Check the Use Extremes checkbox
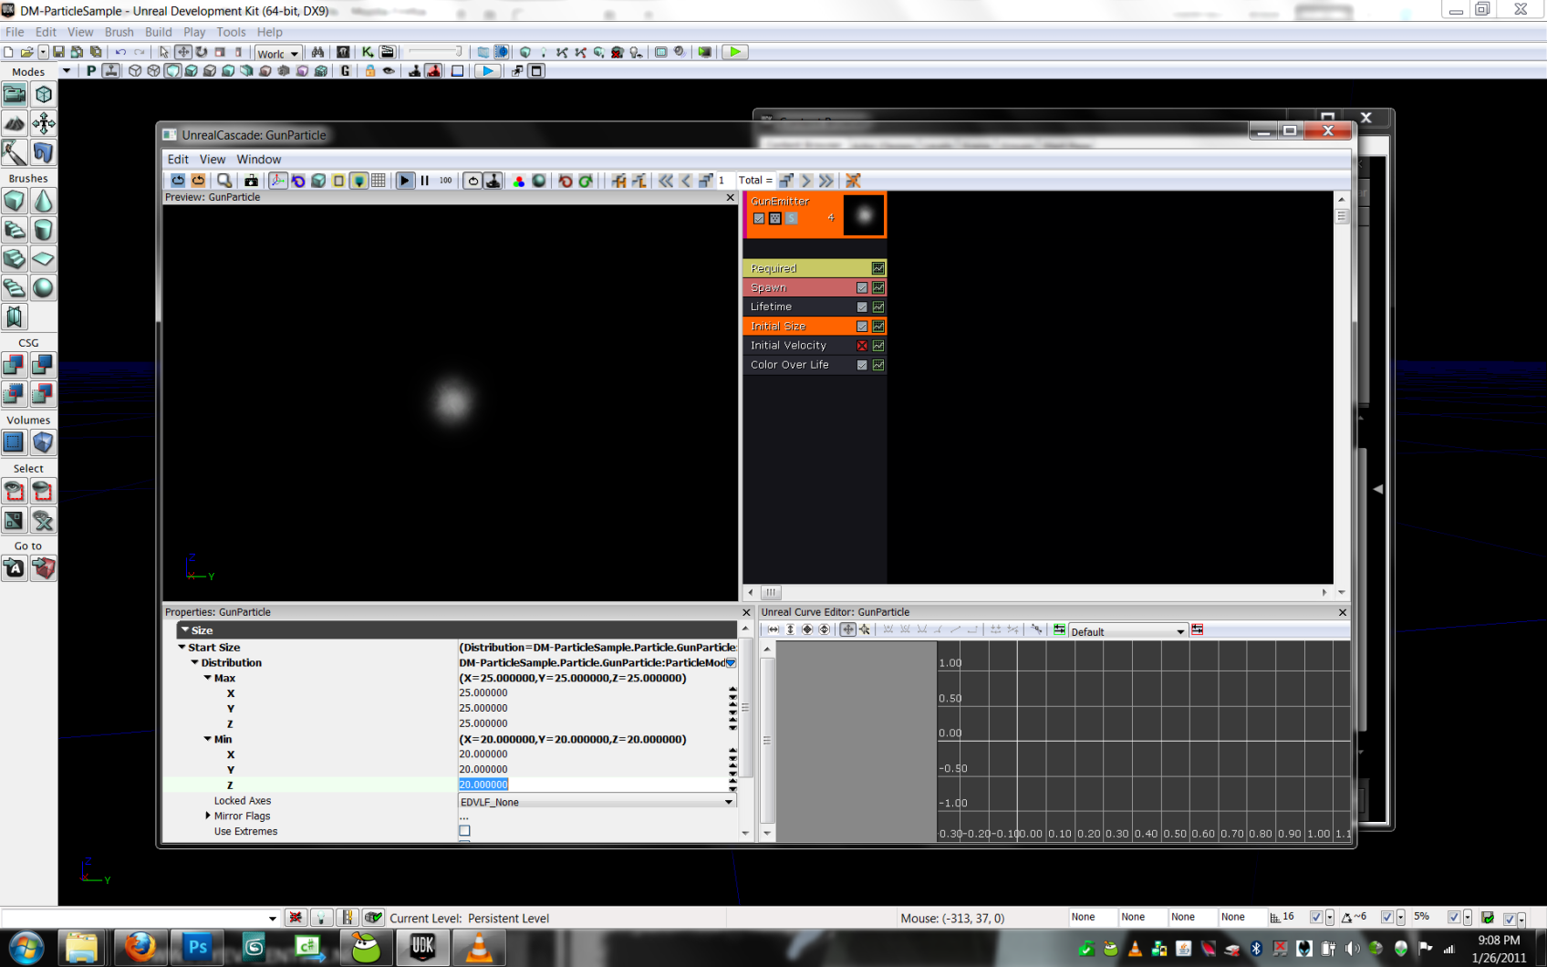 click(464, 831)
